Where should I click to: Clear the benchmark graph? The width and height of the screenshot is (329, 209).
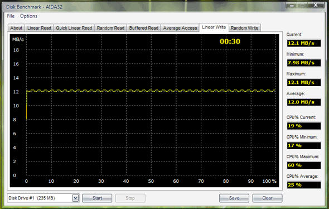[x=267, y=198]
